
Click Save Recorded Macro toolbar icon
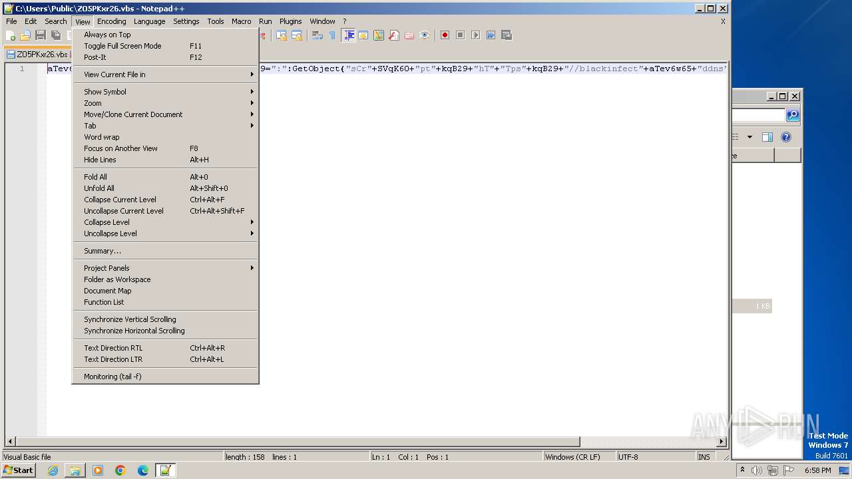point(506,35)
